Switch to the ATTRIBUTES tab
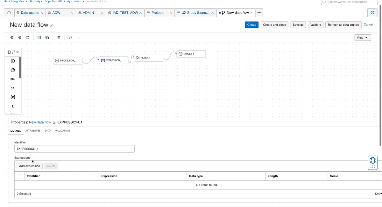 tap(33, 131)
